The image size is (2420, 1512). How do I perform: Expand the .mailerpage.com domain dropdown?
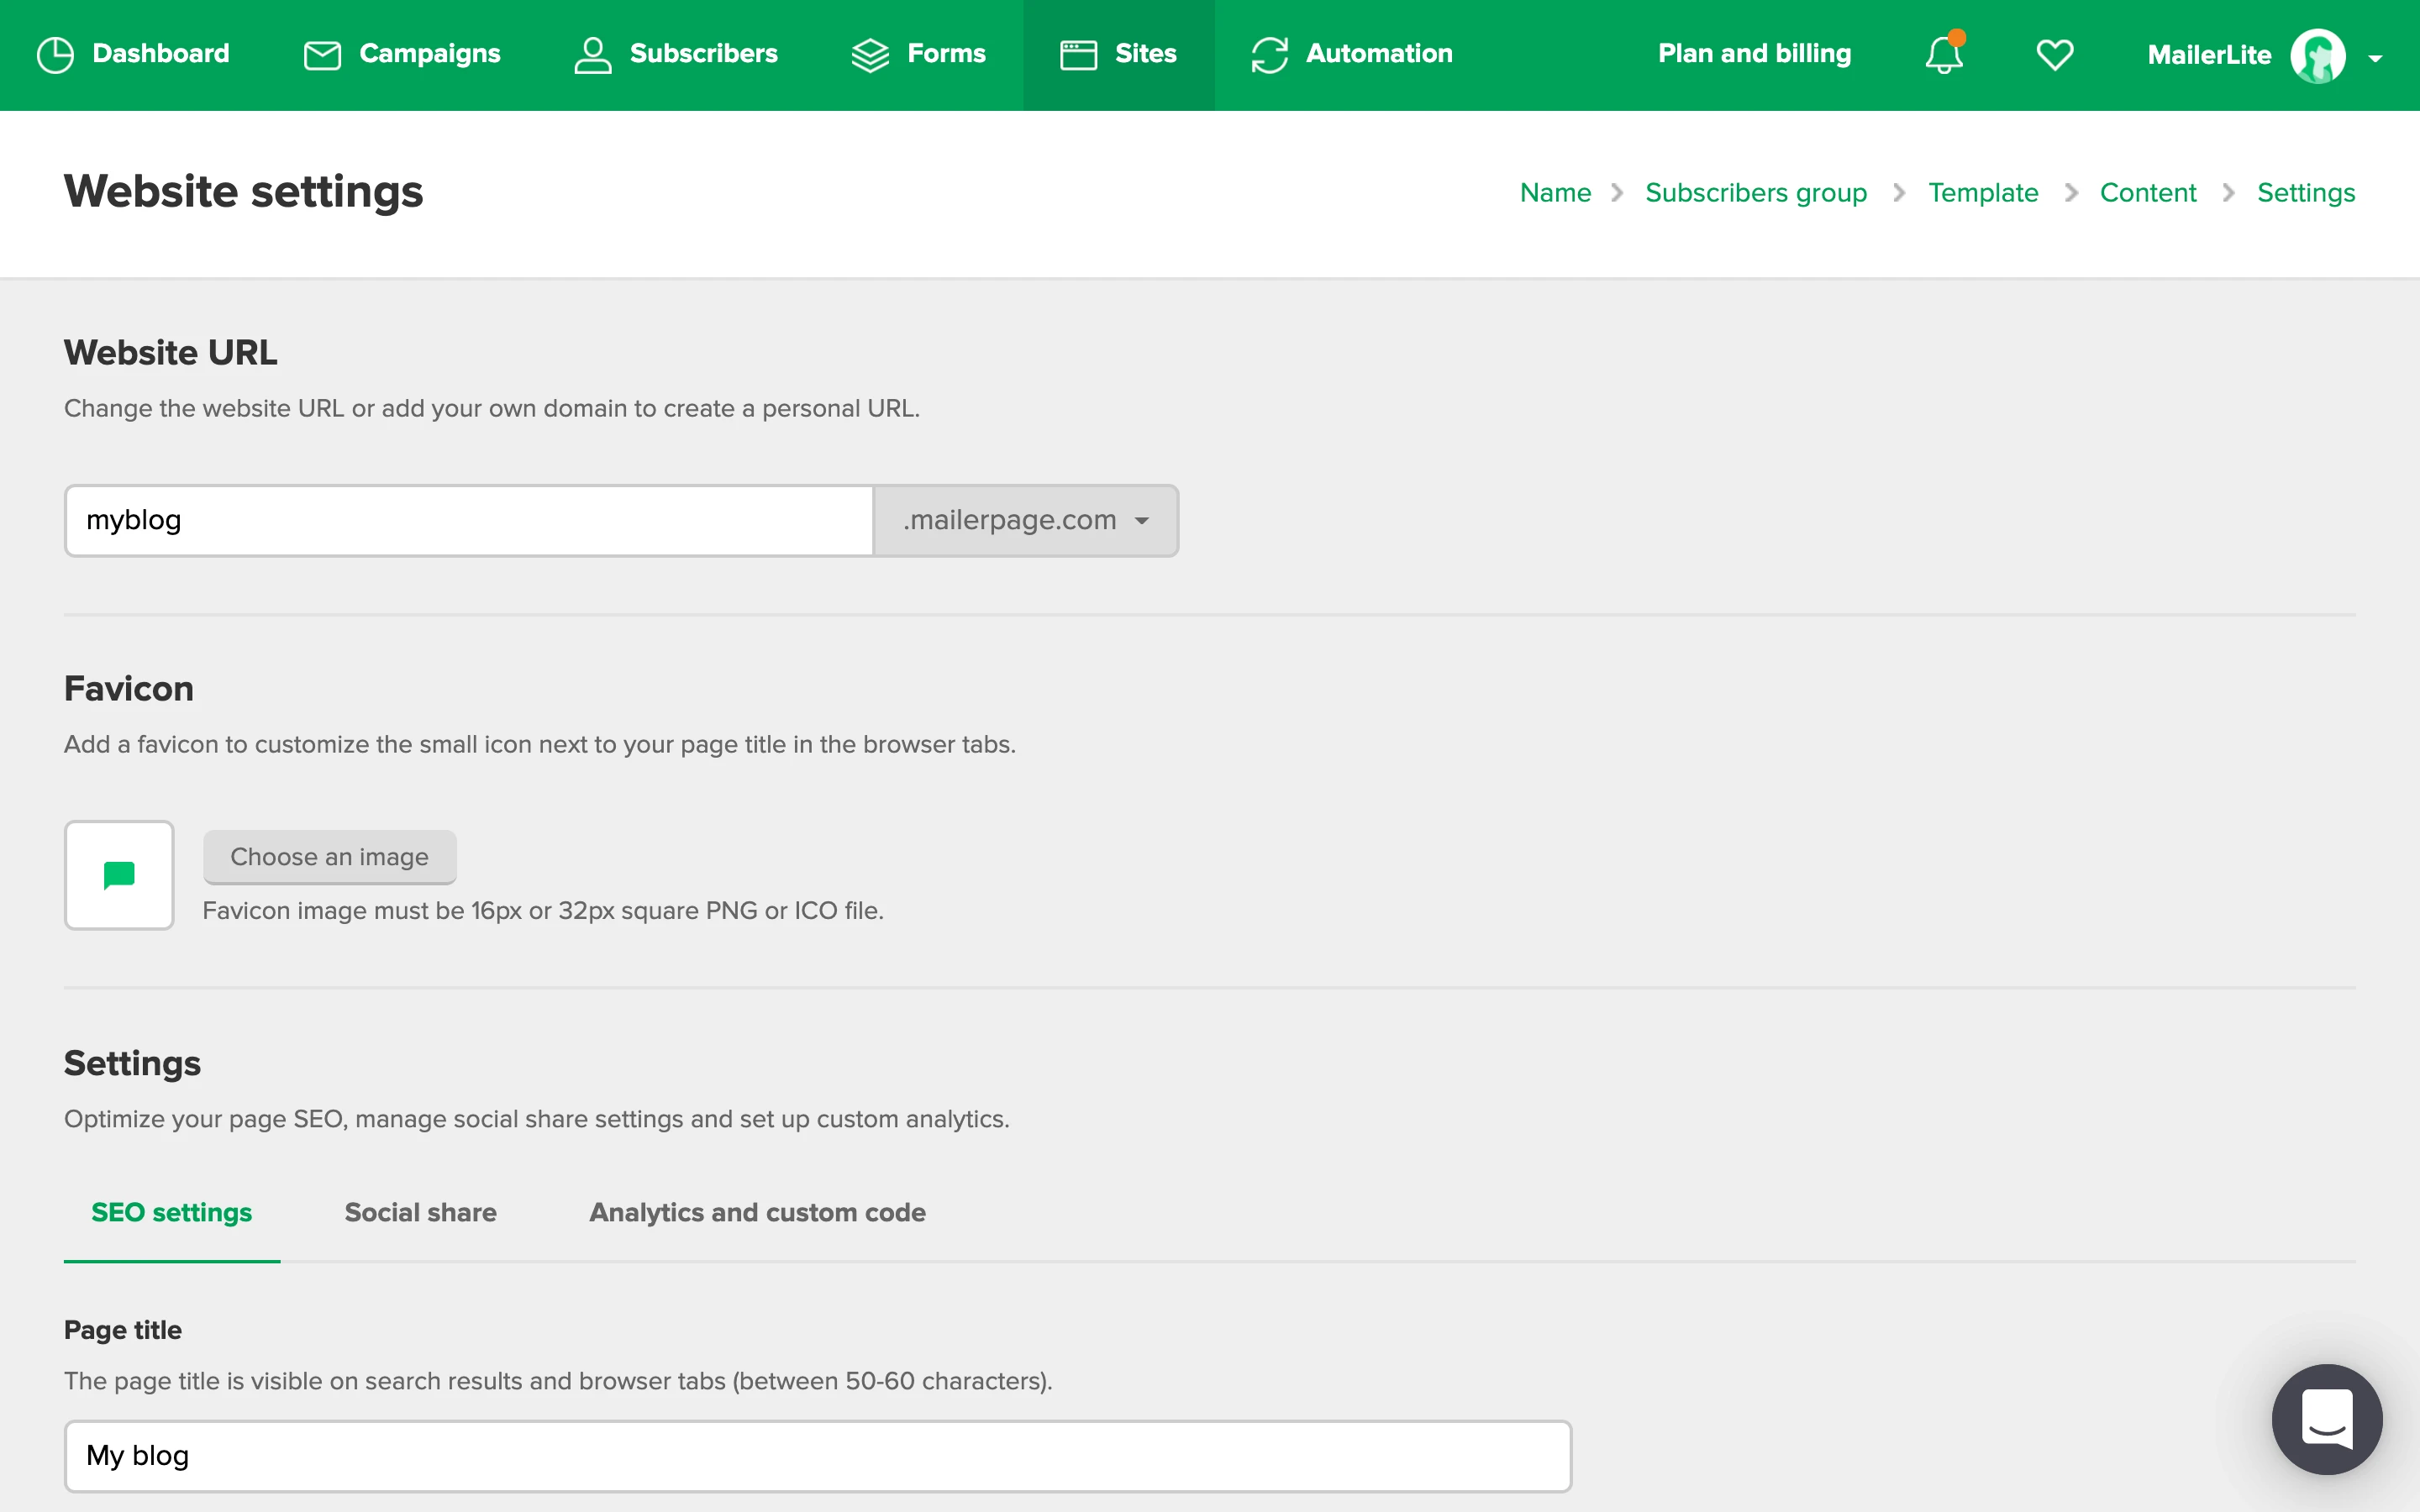point(1026,521)
